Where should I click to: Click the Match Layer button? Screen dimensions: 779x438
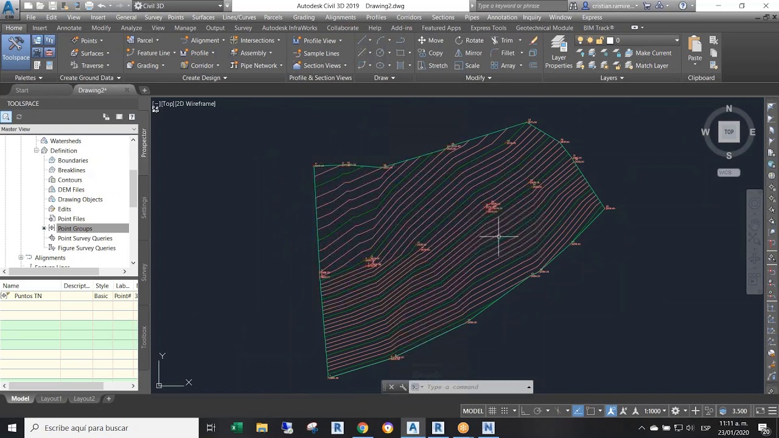click(x=646, y=66)
